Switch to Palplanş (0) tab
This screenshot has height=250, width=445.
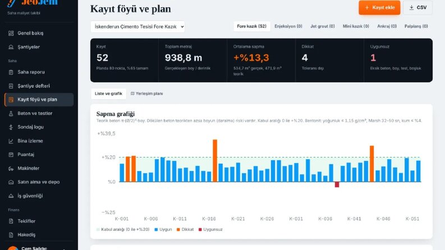coord(416,26)
